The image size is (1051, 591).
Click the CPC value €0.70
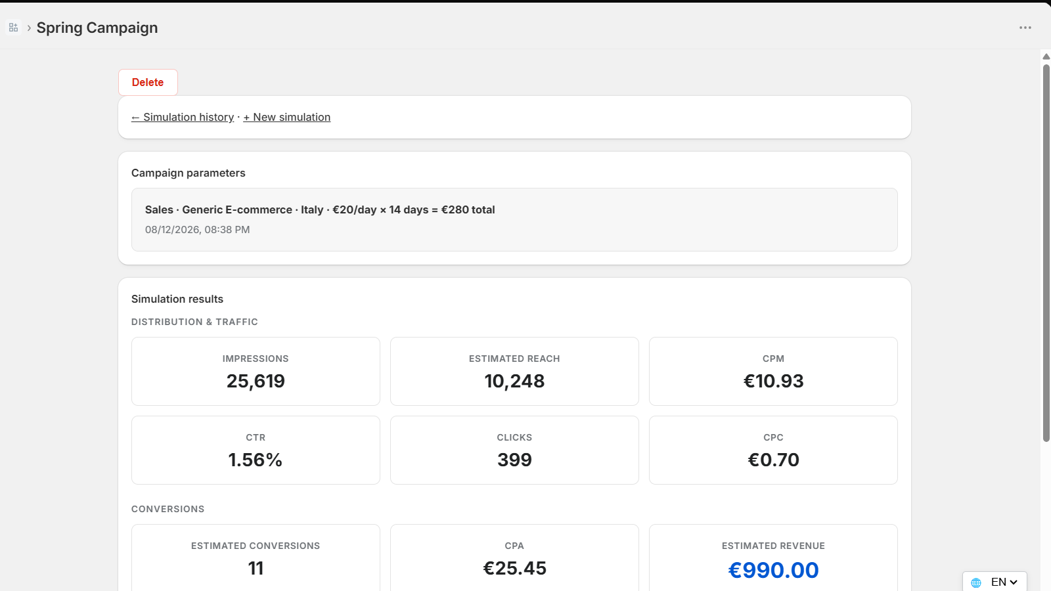(x=773, y=460)
